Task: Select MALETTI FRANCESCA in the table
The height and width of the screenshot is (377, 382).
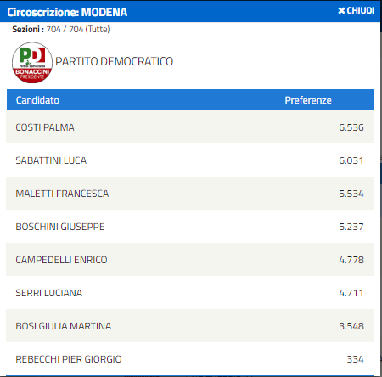Action: pyautogui.click(x=62, y=194)
